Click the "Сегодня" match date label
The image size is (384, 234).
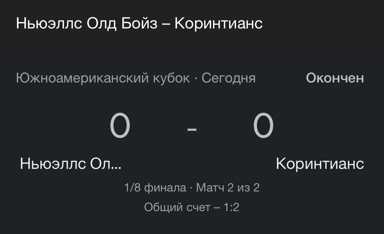[228, 78]
